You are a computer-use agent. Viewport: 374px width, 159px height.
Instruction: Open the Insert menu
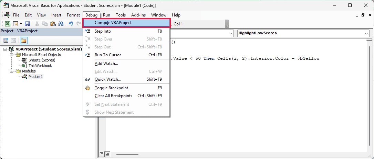pos(56,15)
